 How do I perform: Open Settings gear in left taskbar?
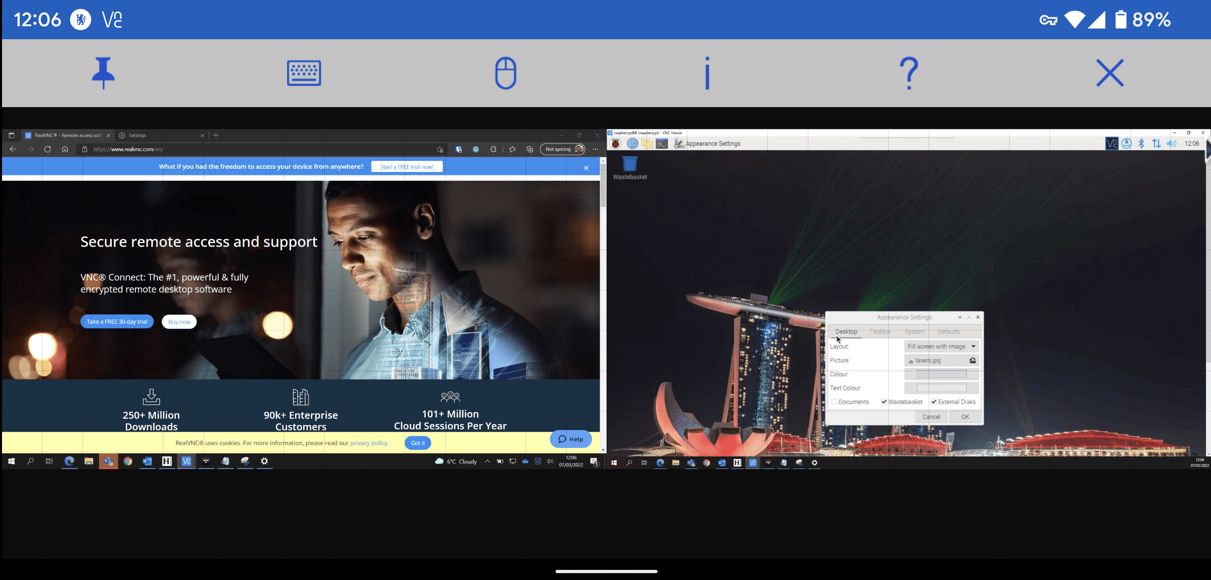pos(265,461)
